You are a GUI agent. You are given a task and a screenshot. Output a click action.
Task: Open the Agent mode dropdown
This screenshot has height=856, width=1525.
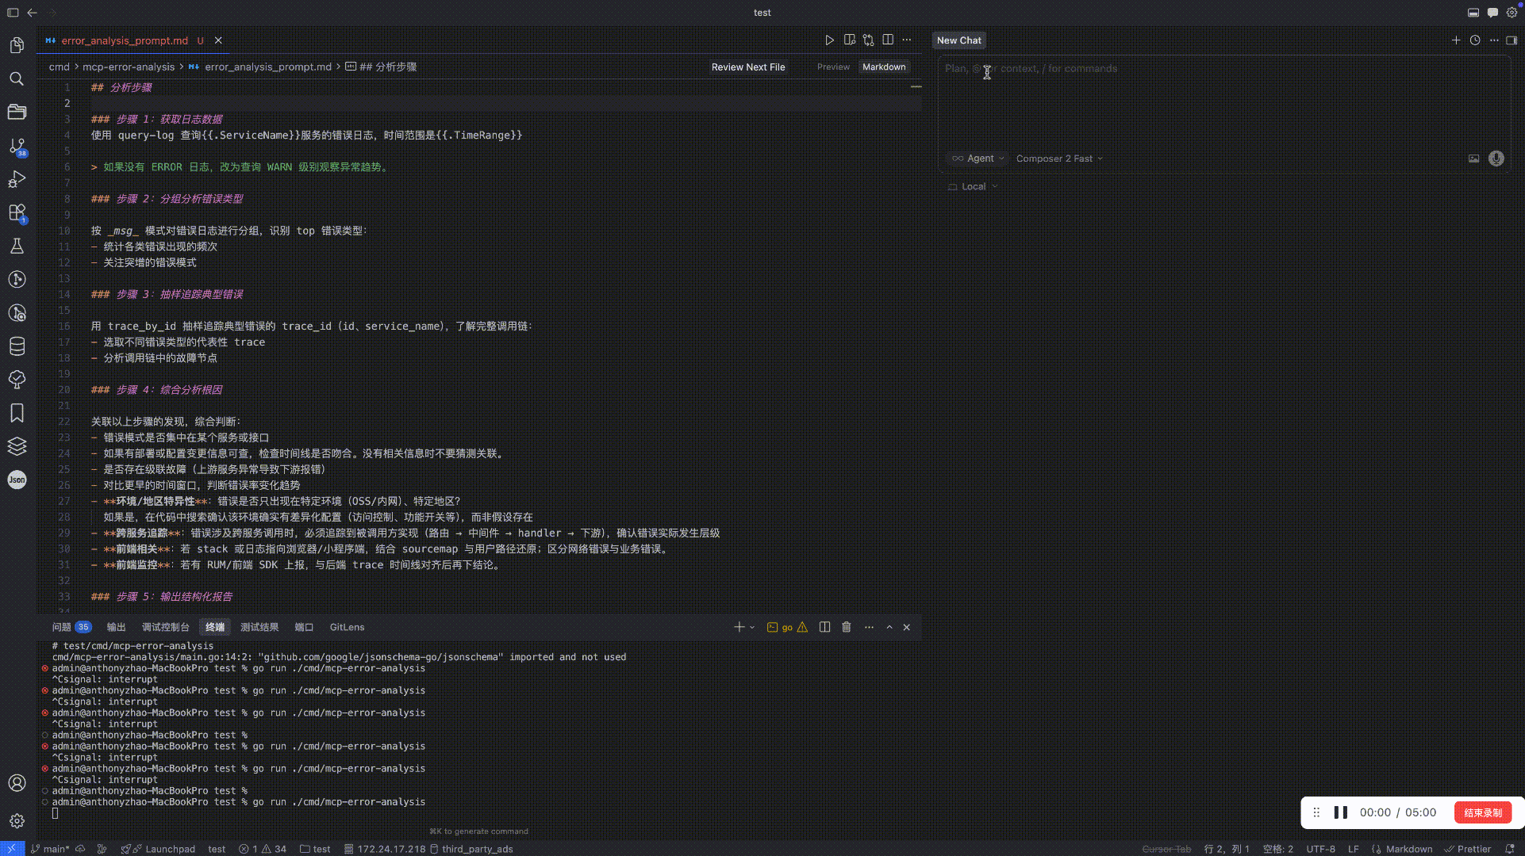pos(978,159)
